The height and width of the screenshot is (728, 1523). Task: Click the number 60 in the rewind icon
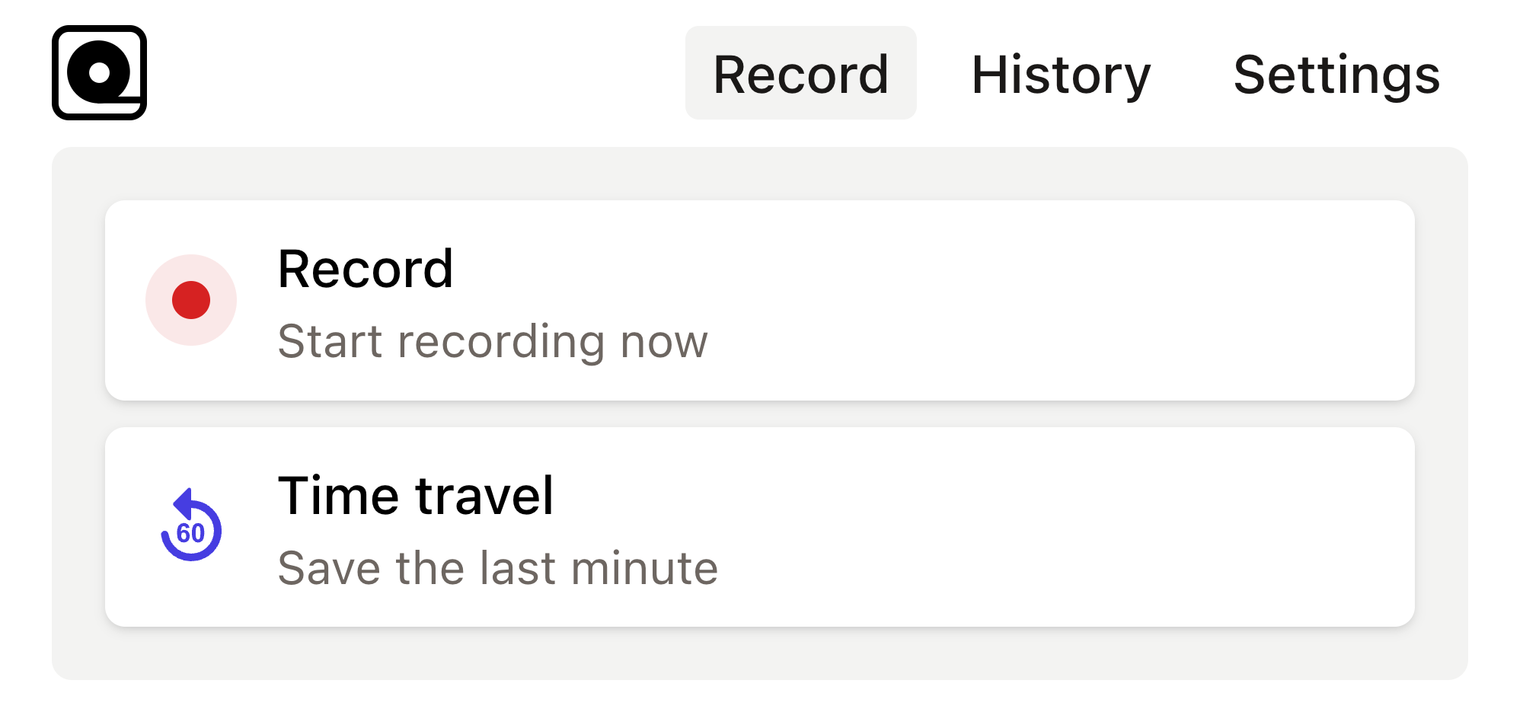click(x=190, y=533)
